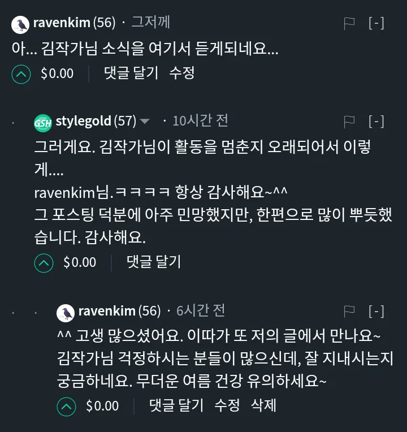Open the 10시간 전 timestamp permalink
Screen dimensions: 407x432
200,121
